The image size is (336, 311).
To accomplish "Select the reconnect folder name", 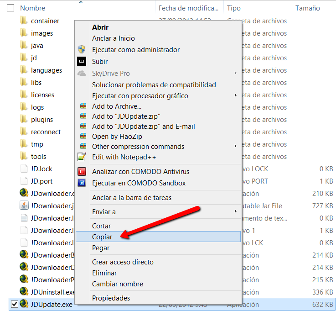I will pos(46,132).
